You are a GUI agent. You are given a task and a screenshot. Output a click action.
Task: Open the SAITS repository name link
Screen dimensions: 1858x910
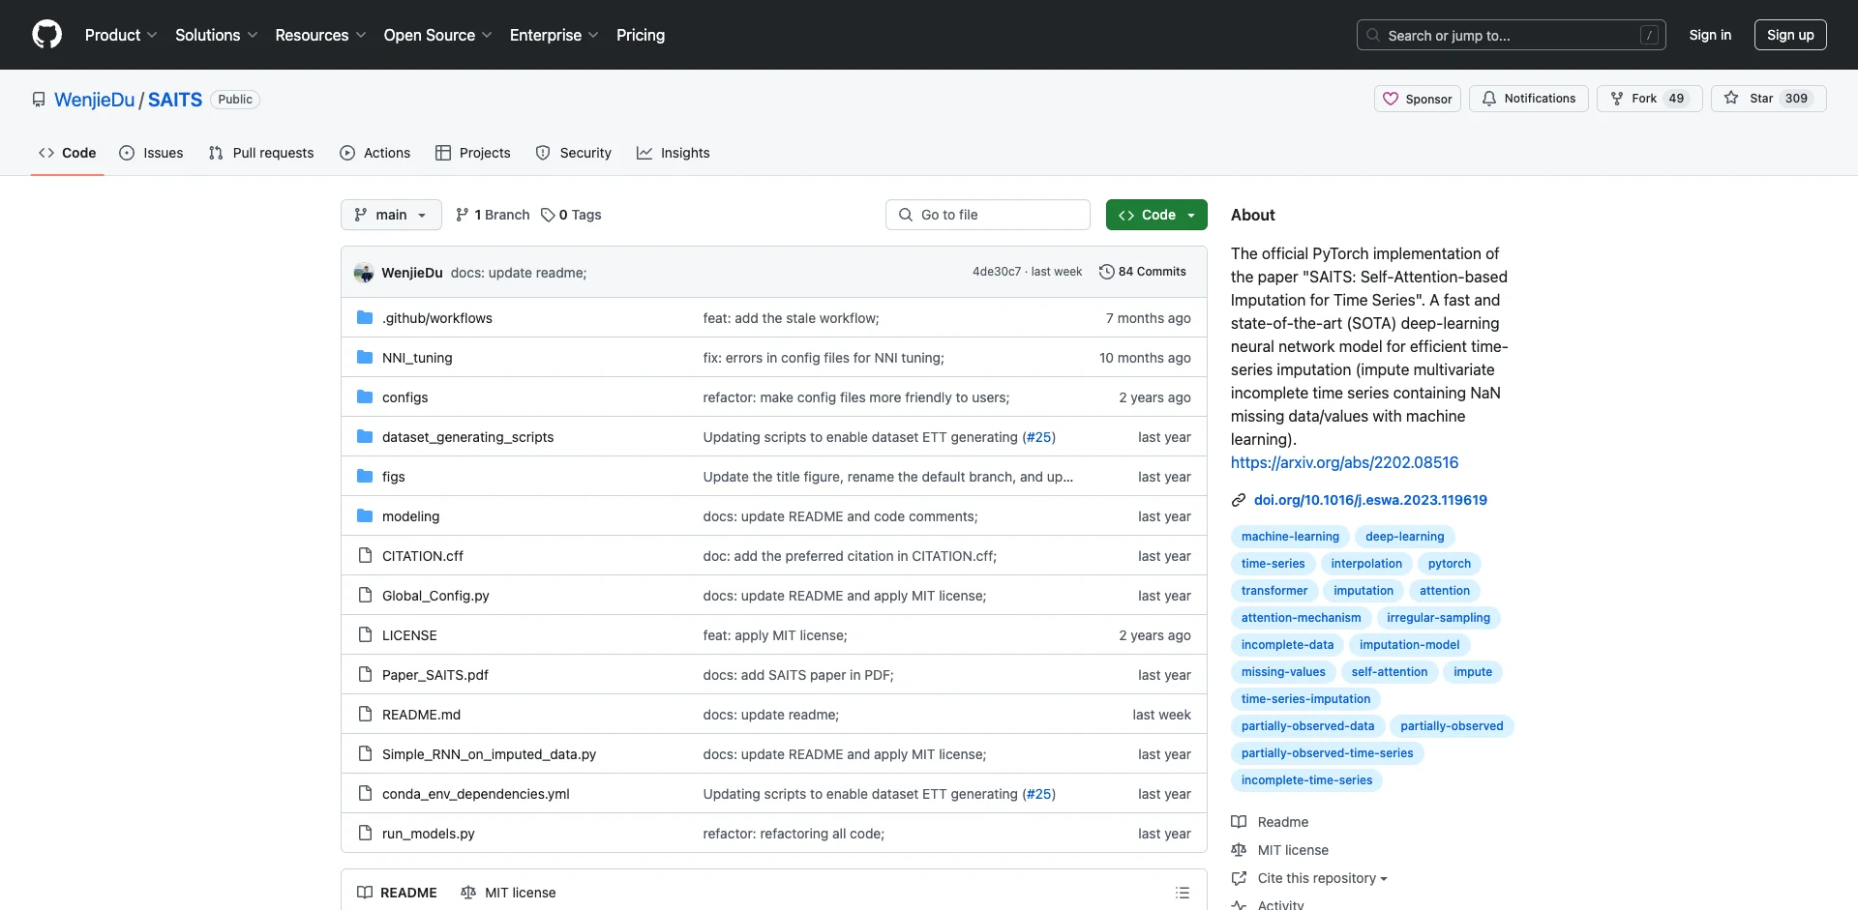click(x=175, y=100)
